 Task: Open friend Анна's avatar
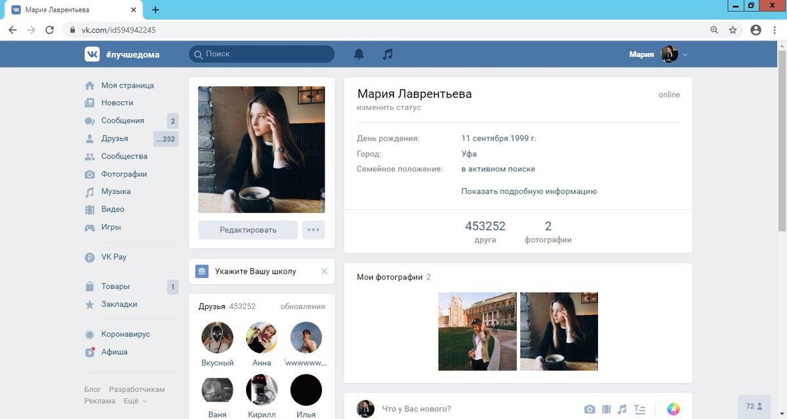pos(262,338)
